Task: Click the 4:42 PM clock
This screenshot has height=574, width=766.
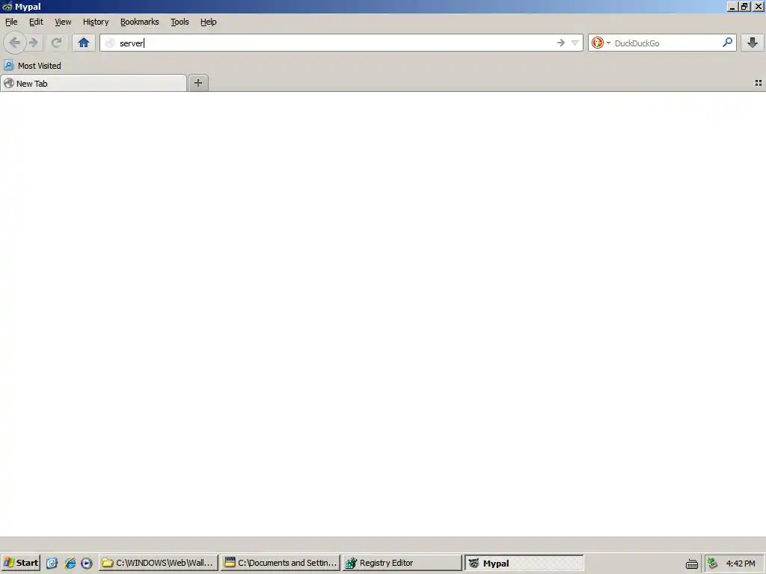Action: [741, 564]
